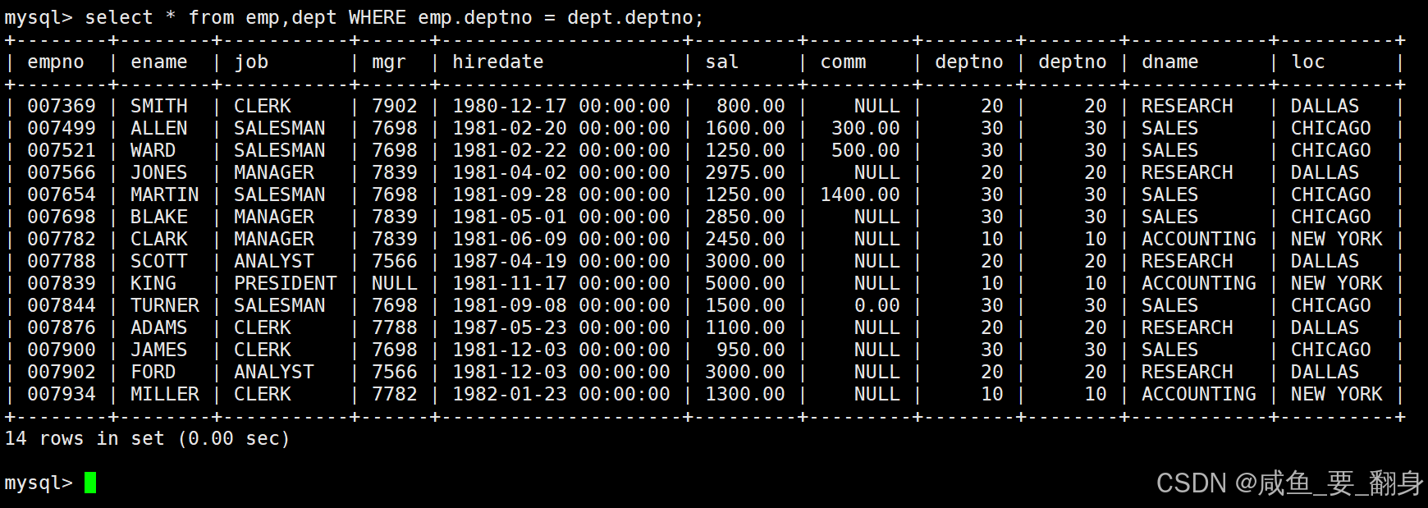Viewport: 1428px width, 508px height.
Task: Click employee name WARD
Action: tap(153, 150)
